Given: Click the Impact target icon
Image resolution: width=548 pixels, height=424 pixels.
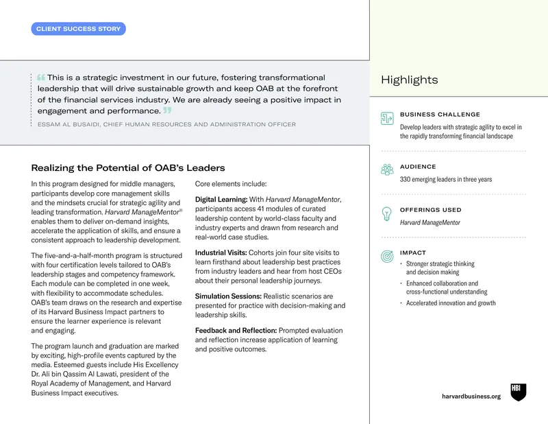Looking at the screenshot, I should [x=387, y=257].
